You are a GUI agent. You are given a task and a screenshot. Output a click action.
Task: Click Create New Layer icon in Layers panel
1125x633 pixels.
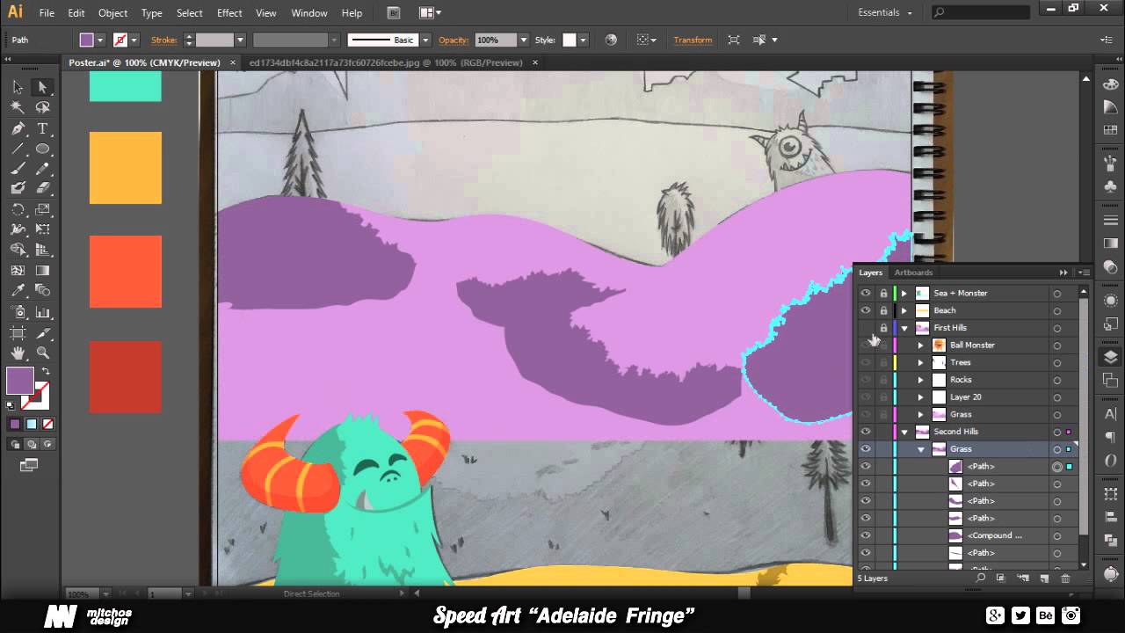(x=1044, y=578)
